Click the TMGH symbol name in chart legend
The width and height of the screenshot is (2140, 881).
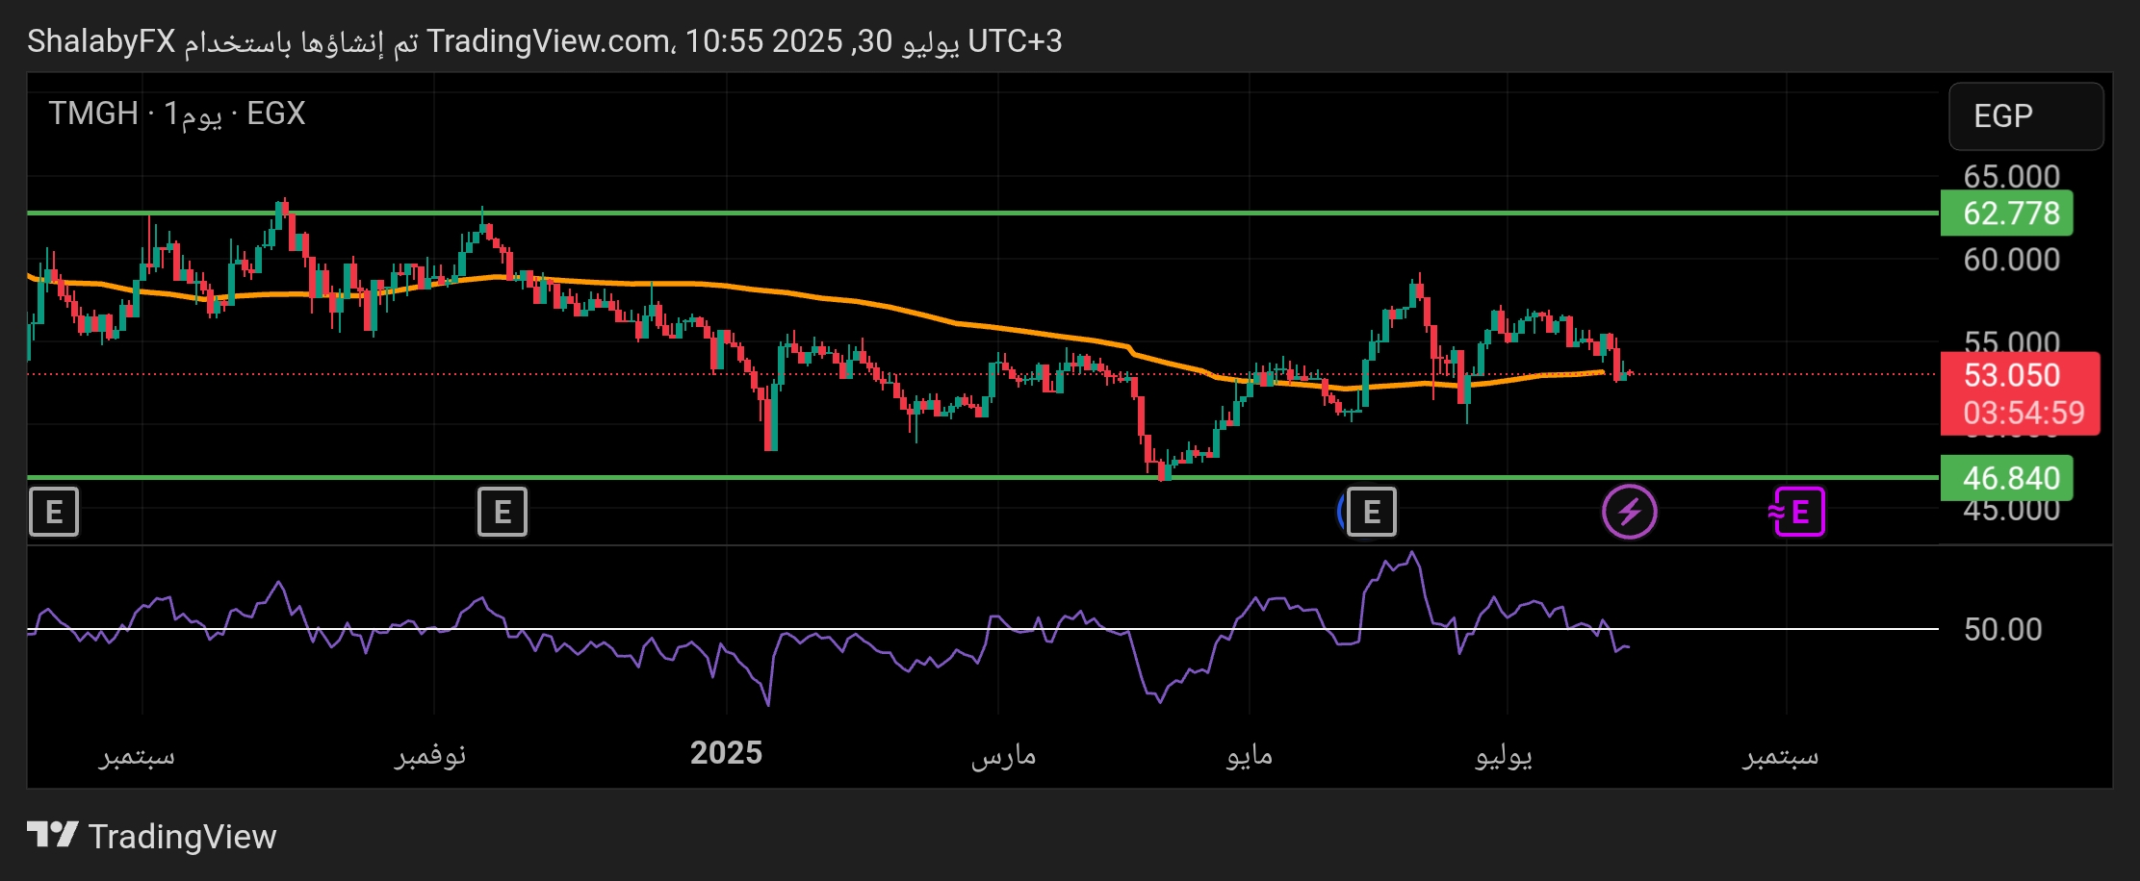click(93, 113)
